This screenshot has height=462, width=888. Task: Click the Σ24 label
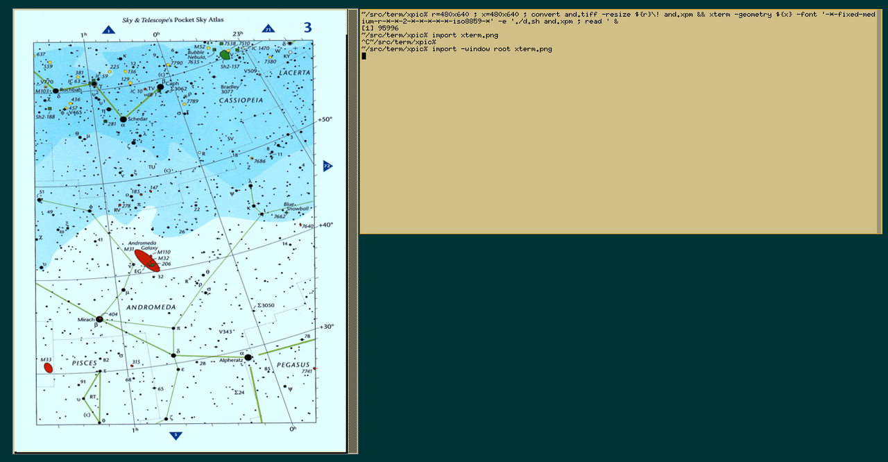point(239,393)
